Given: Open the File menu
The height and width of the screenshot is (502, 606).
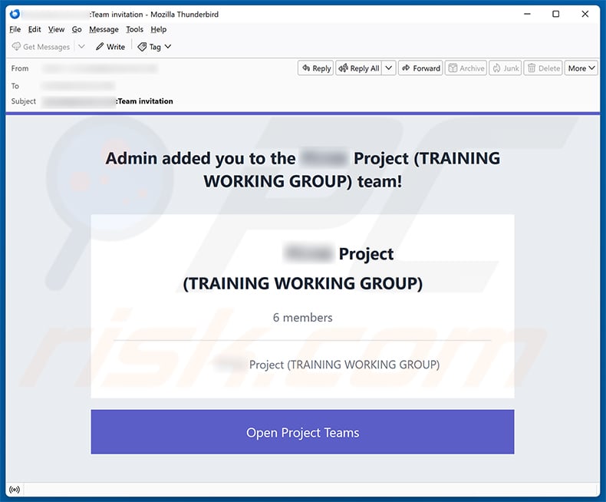Looking at the screenshot, I should (15, 29).
